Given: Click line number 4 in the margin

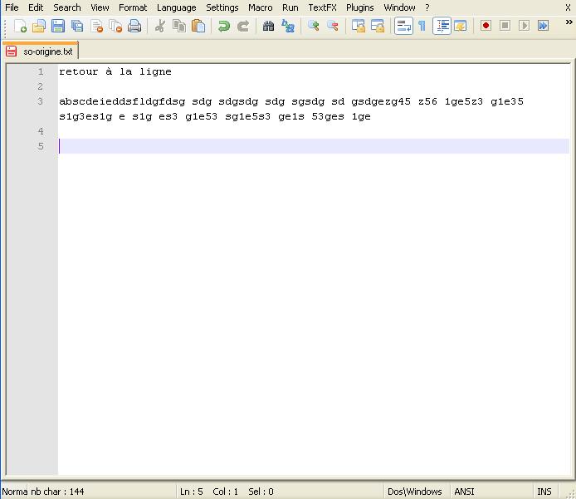Looking at the screenshot, I should tap(41, 131).
